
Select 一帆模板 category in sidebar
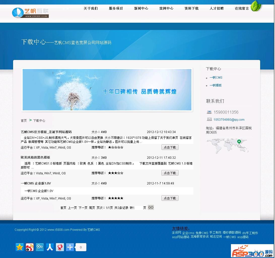click(216, 85)
